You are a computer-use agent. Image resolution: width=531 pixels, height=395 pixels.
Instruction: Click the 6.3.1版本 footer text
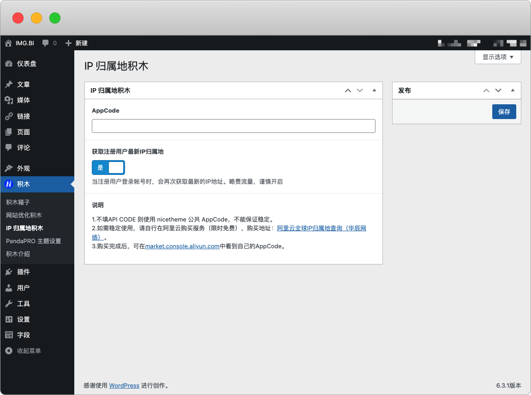[509, 385]
